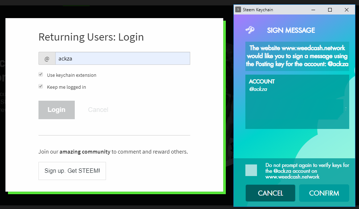Click the @ prefix of the username field

[47, 58]
